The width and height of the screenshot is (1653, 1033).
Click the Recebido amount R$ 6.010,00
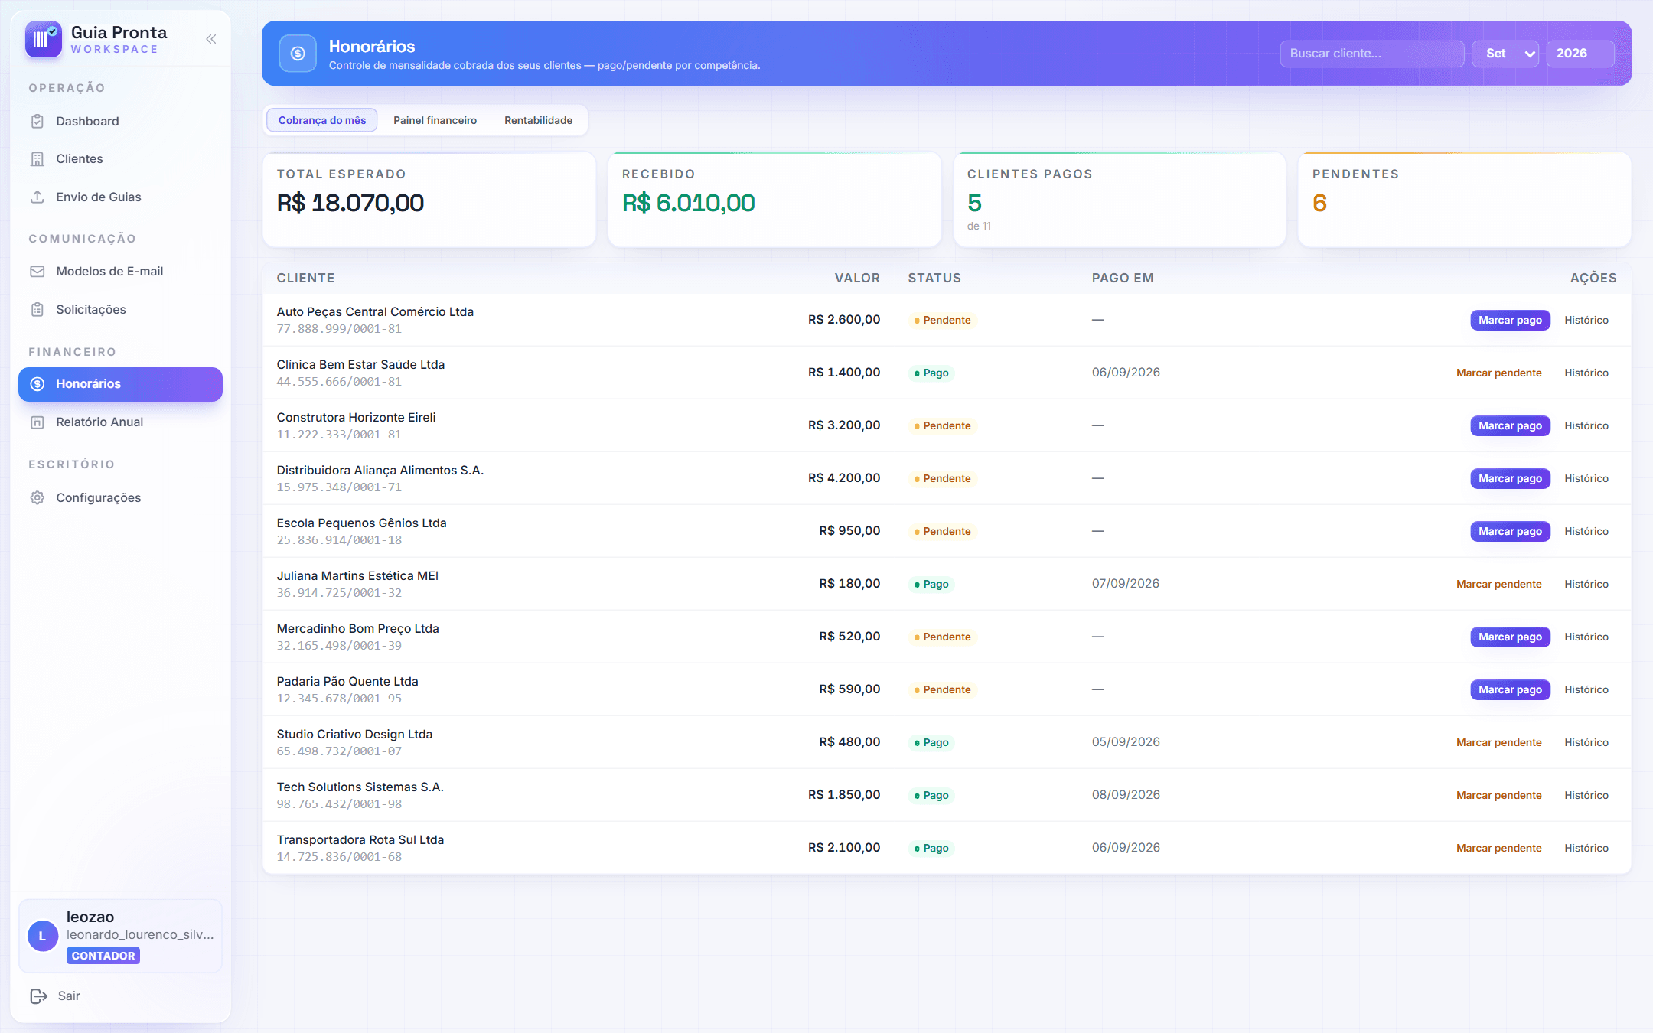coord(688,203)
